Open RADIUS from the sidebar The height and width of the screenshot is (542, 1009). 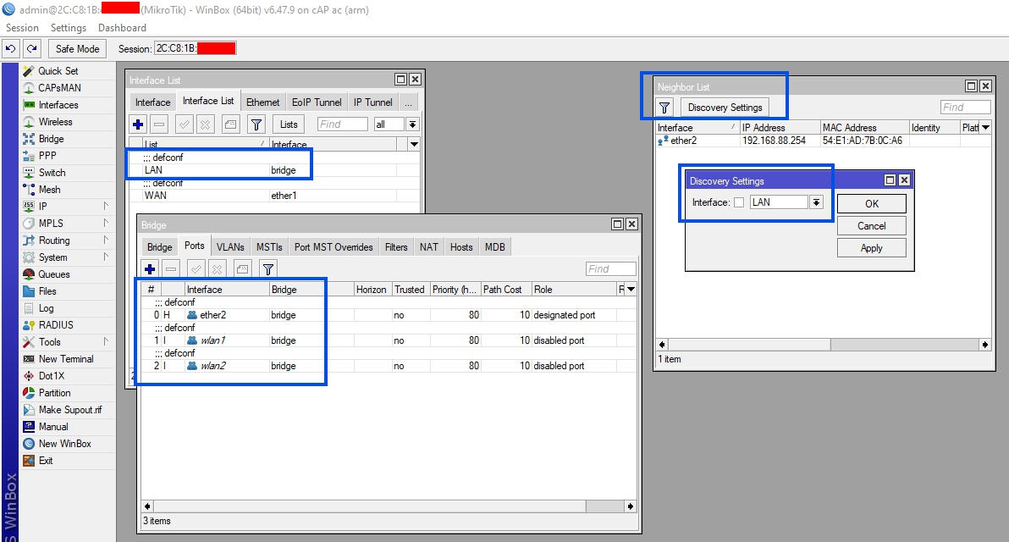coord(55,325)
